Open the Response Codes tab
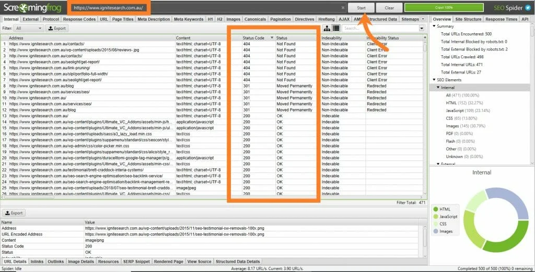The height and width of the screenshot is (272, 535). (x=79, y=19)
